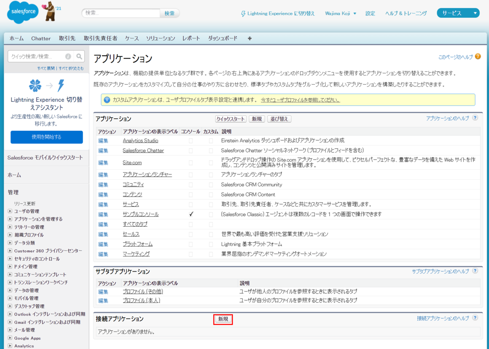The image size is (489, 349).
Task: Expand テリトリーの管理 tree node
Action: tap(10, 227)
